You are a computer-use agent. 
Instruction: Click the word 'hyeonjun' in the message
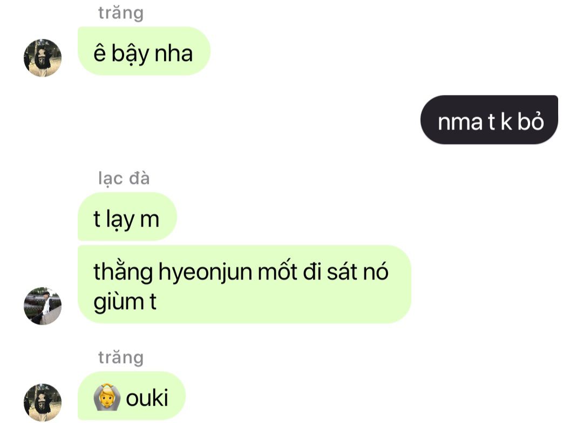pos(206,272)
